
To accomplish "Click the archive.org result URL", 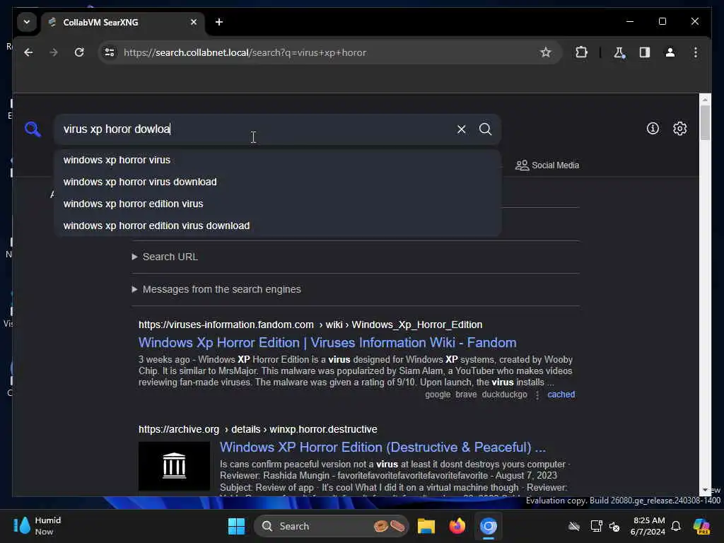I will [257, 429].
